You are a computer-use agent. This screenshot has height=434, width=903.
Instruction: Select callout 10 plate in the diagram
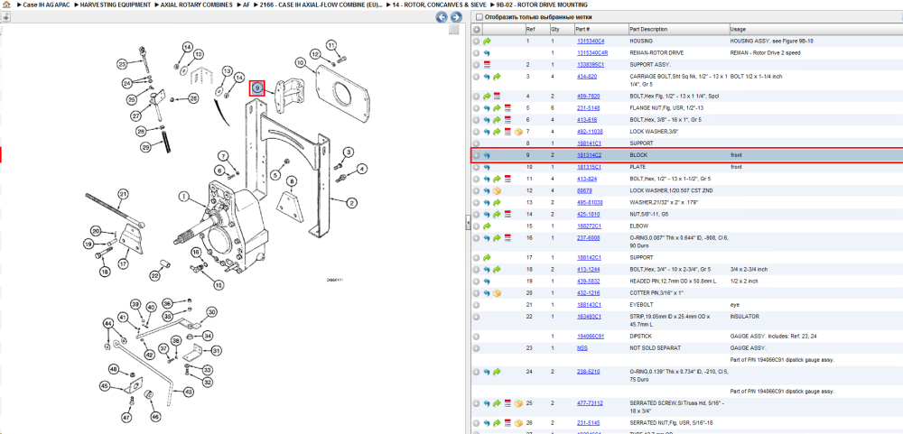click(300, 62)
